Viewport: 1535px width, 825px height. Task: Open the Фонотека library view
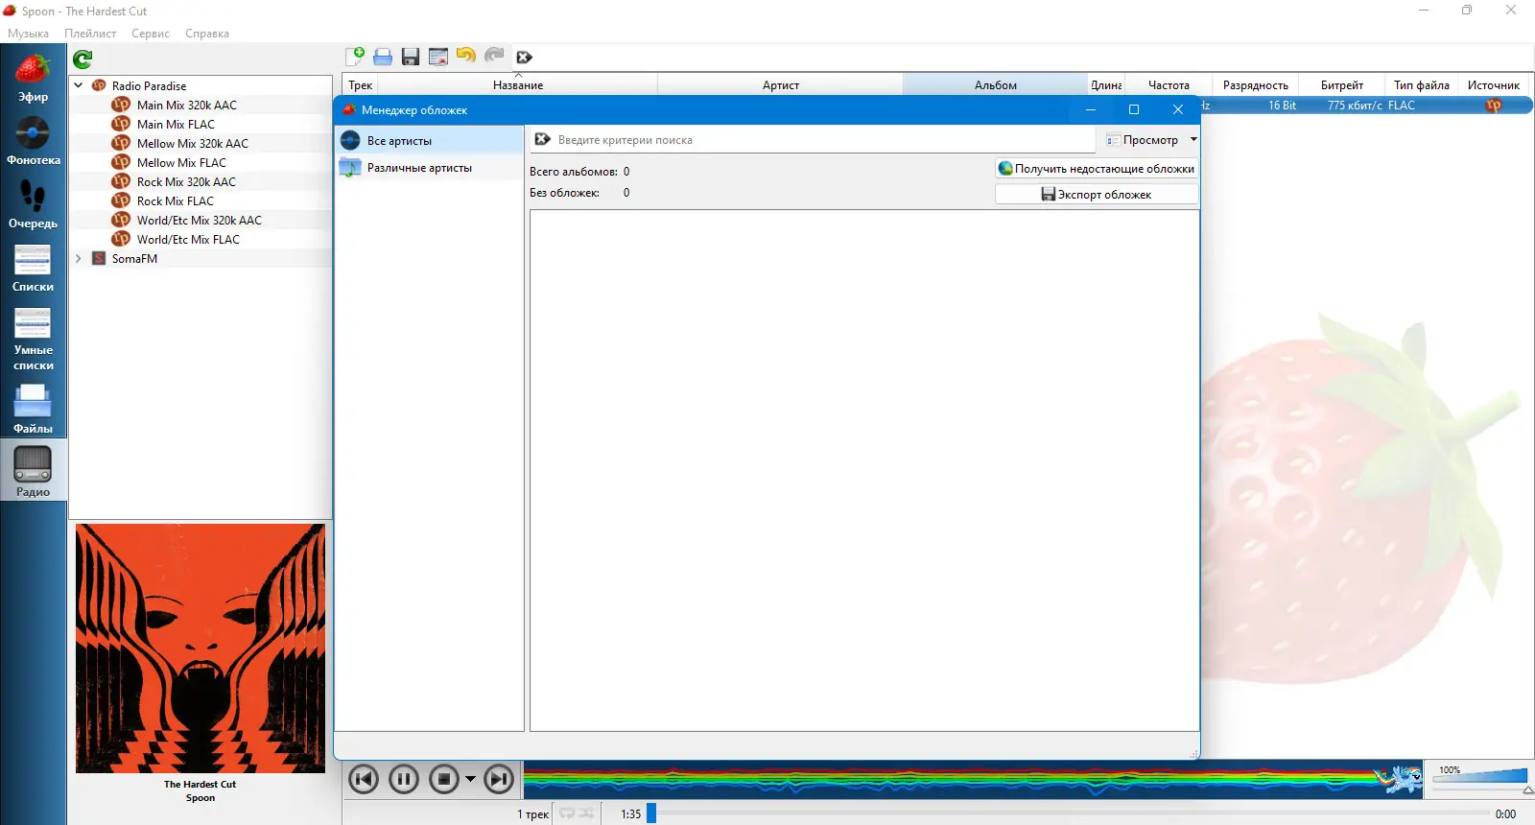(x=33, y=142)
